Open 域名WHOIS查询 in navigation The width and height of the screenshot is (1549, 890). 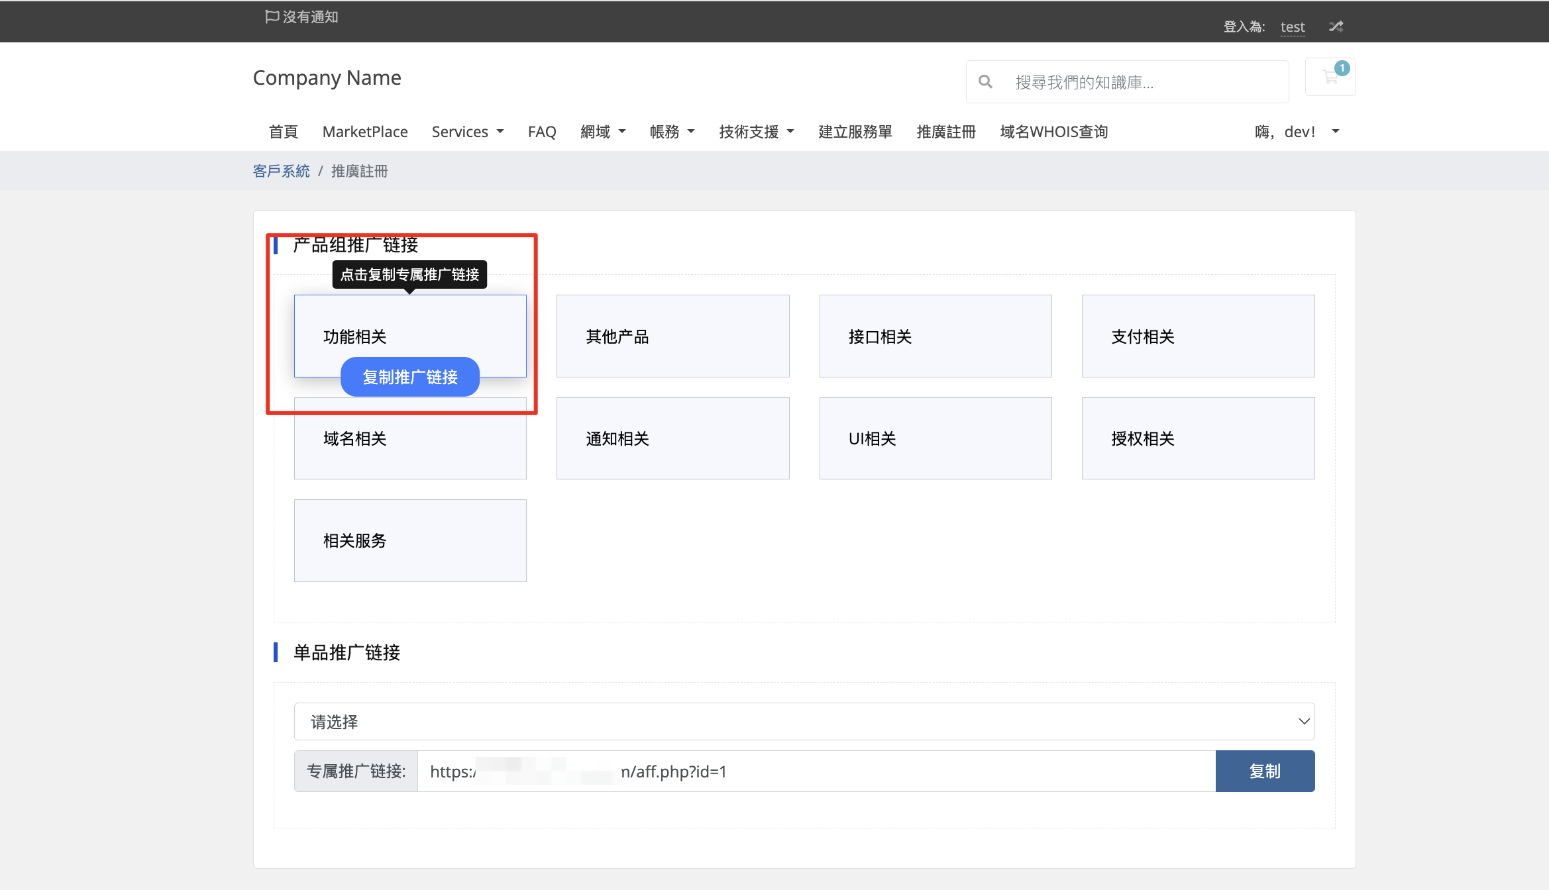[1053, 132]
